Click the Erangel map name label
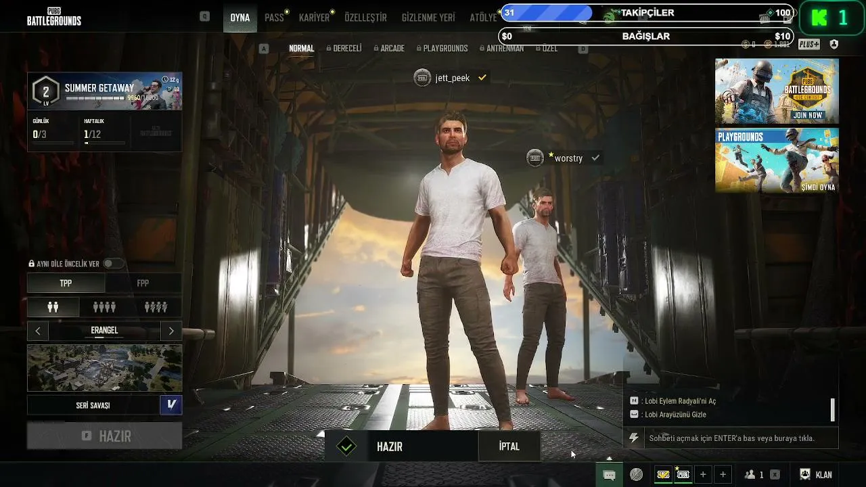The height and width of the screenshot is (487, 866). click(104, 331)
